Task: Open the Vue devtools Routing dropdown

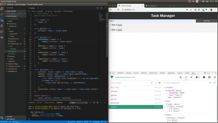Action: [198, 77]
